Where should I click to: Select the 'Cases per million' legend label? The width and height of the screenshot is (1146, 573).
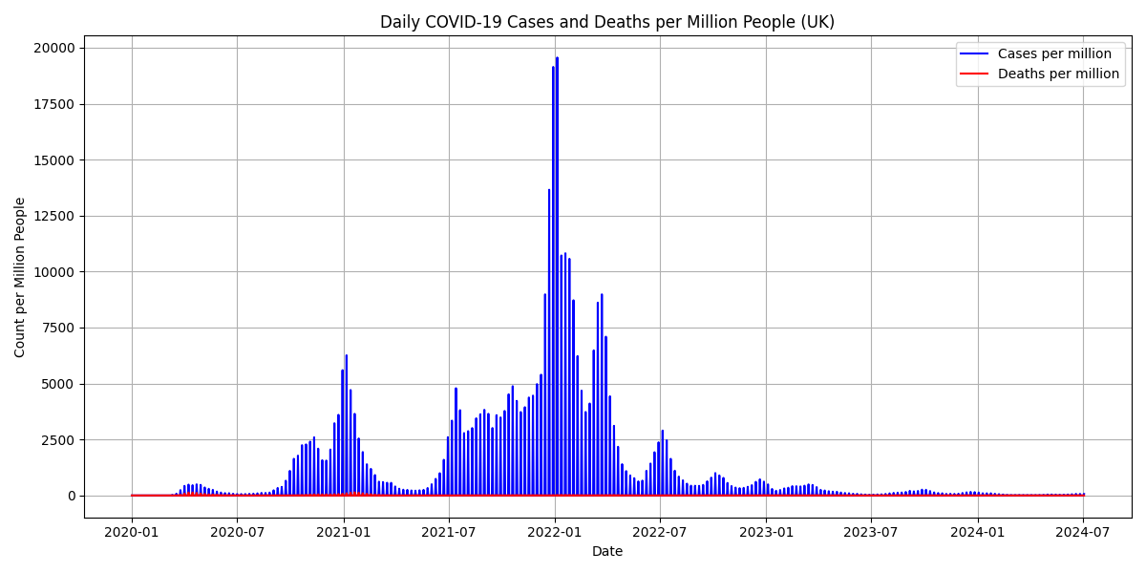point(1054,54)
